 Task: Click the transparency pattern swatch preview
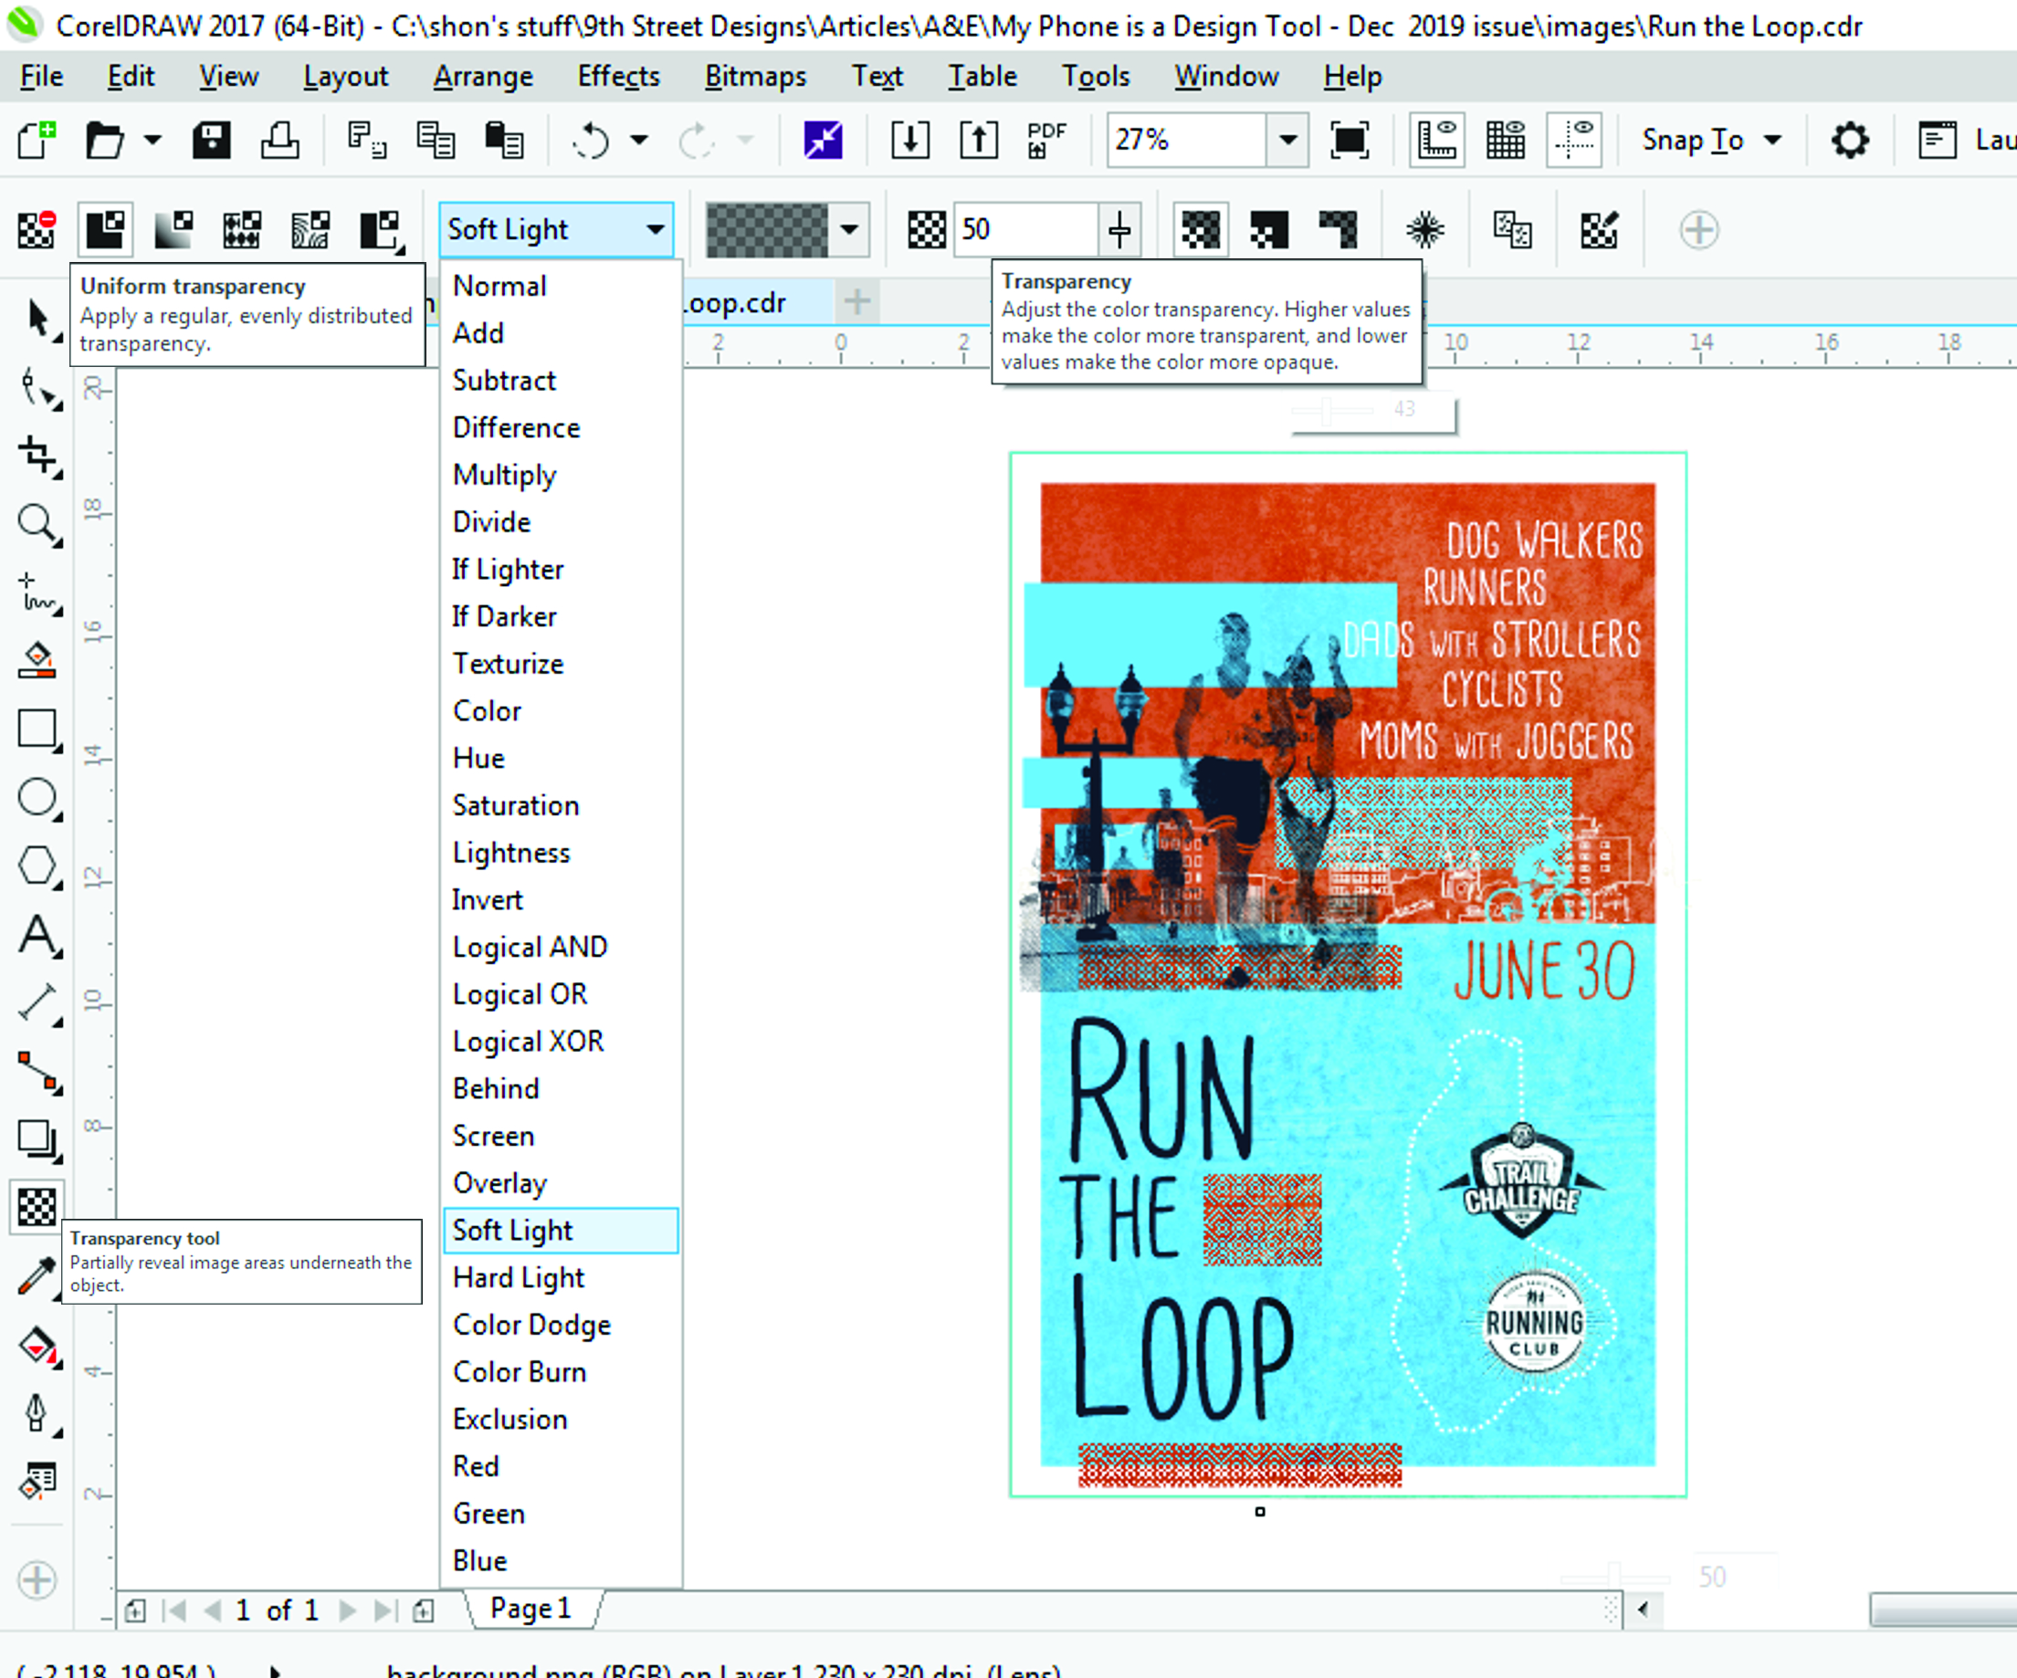point(766,229)
